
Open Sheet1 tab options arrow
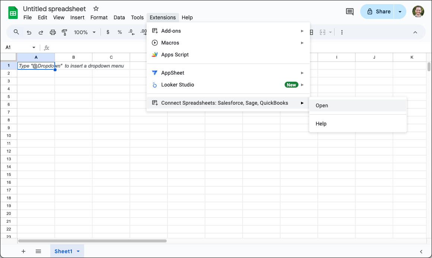click(78, 251)
